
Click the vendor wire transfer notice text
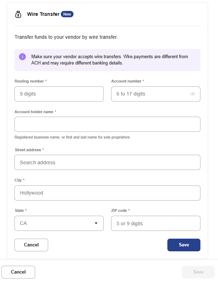(x=110, y=60)
